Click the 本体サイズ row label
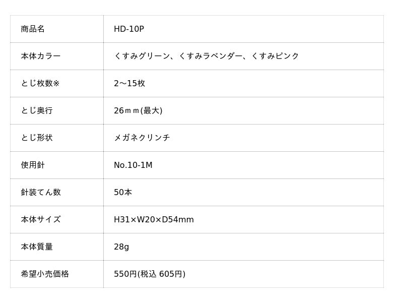This screenshot has width=403, height=303. (41, 220)
